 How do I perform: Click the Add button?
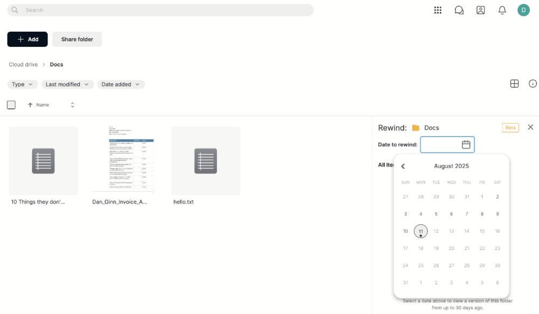pos(27,39)
